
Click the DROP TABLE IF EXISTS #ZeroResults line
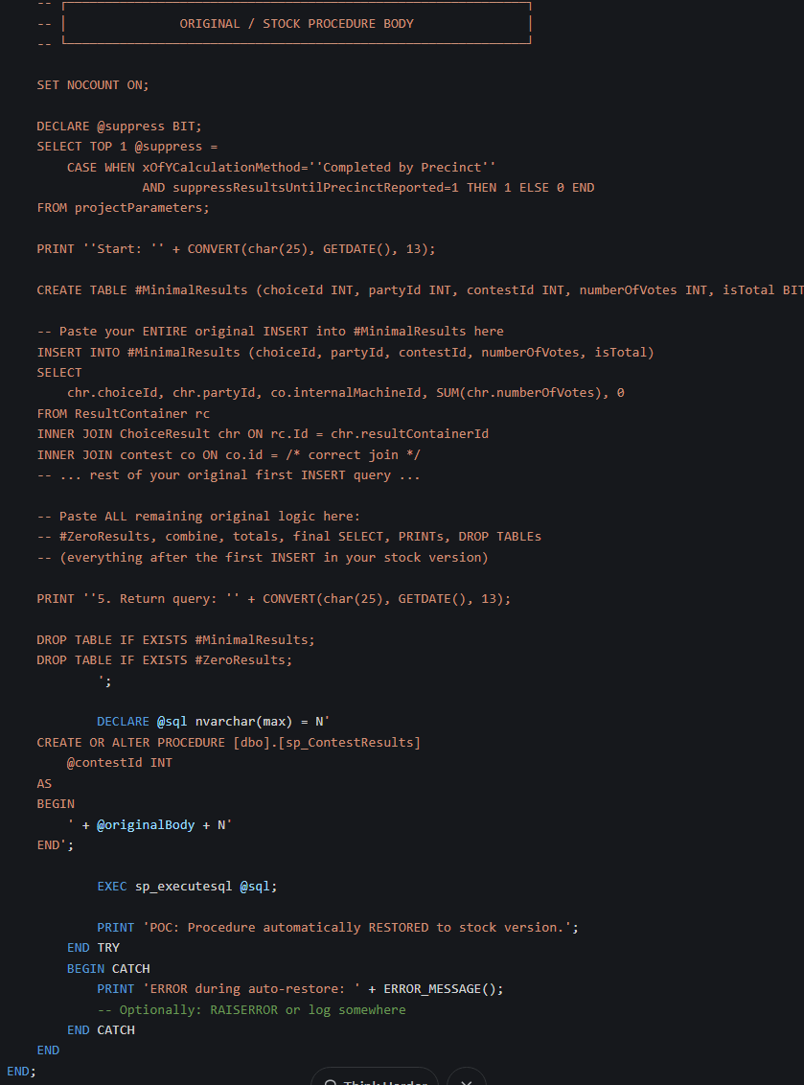165,660
